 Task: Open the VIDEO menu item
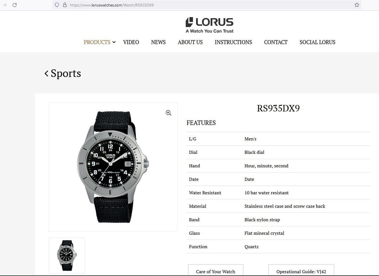(x=131, y=42)
